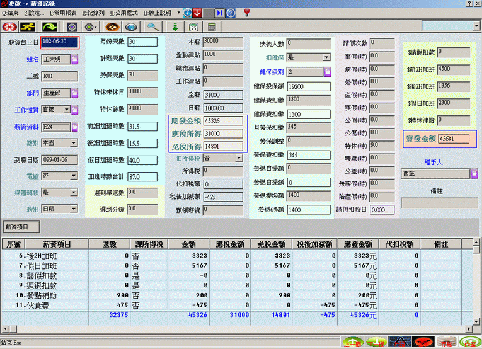Open the R:記錄列 menu
Screen dimensions: 482x349
coord(93,13)
